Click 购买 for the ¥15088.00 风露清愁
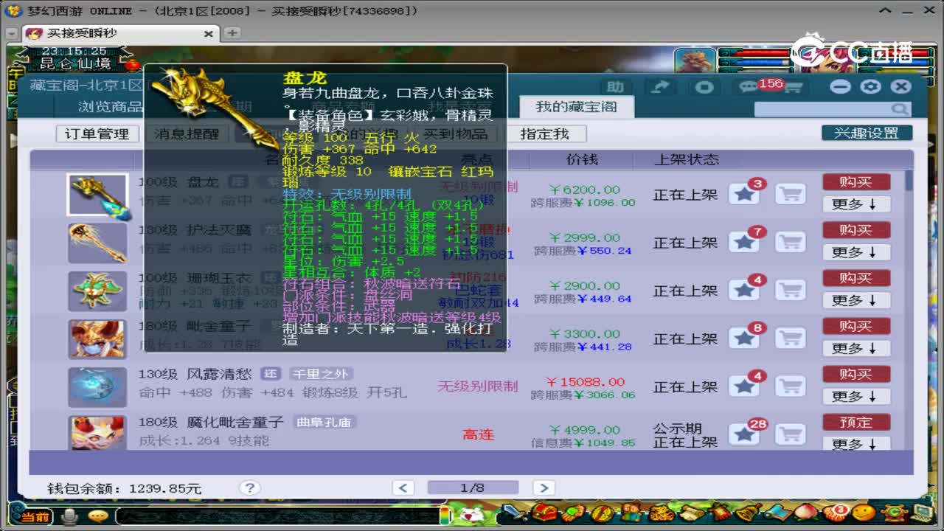944x531 pixels. [x=856, y=374]
